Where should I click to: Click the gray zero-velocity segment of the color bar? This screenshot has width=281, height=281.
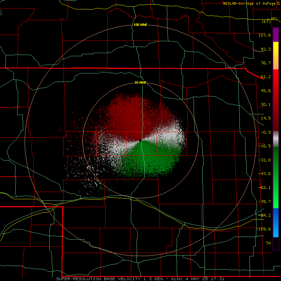click(276, 139)
